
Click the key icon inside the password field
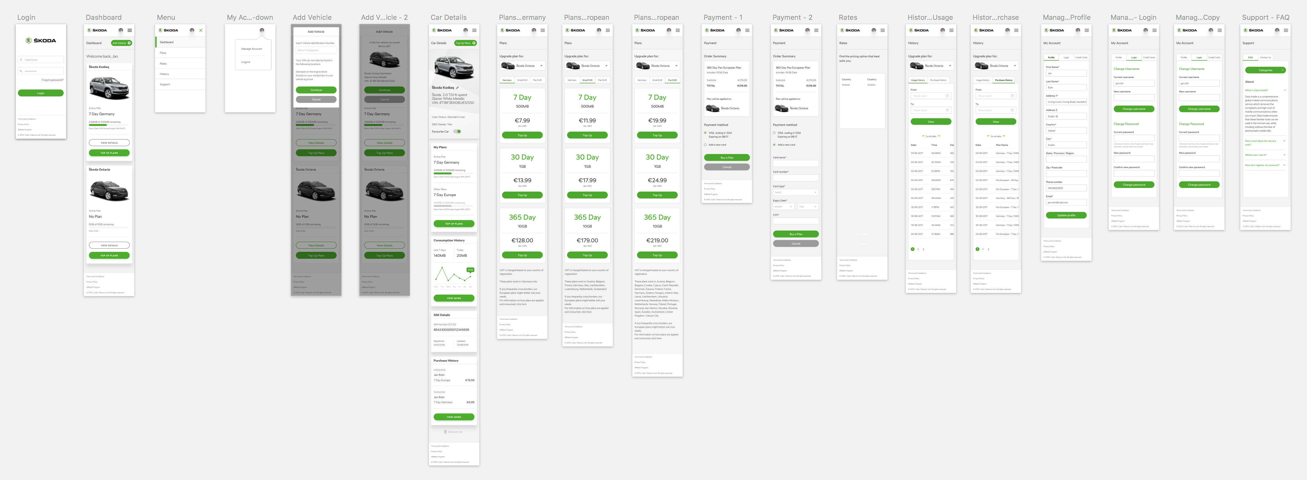pyautogui.click(x=21, y=71)
